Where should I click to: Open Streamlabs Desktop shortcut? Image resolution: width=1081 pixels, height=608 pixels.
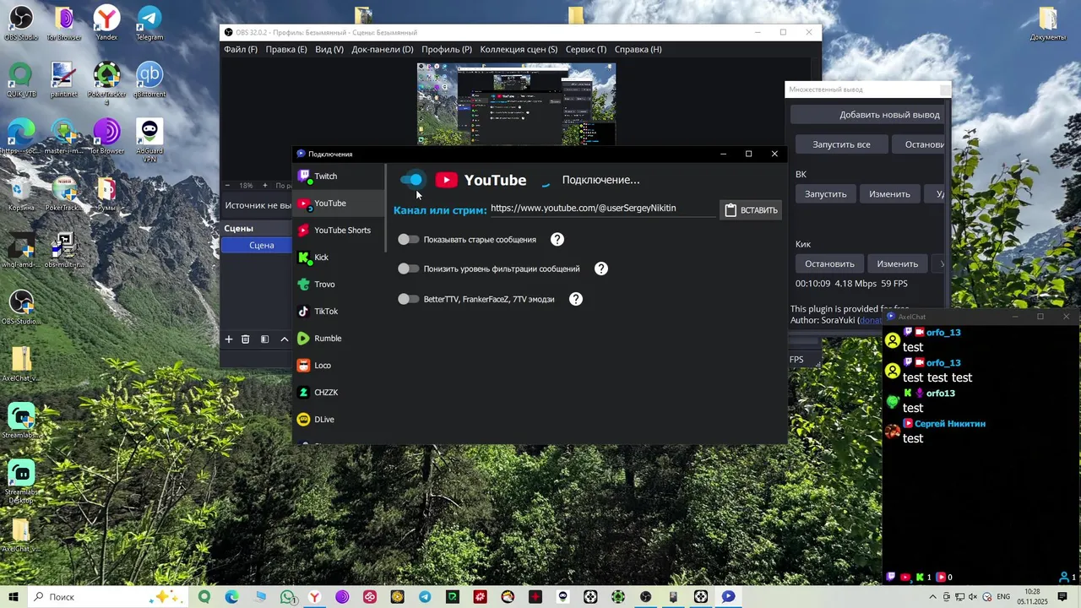[x=21, y=482]
